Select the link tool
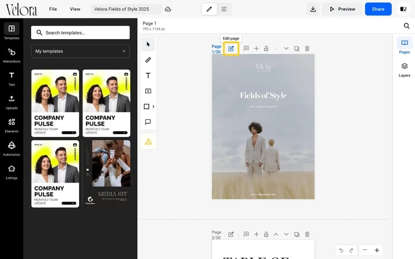415x259 pixels. [148, 60]
